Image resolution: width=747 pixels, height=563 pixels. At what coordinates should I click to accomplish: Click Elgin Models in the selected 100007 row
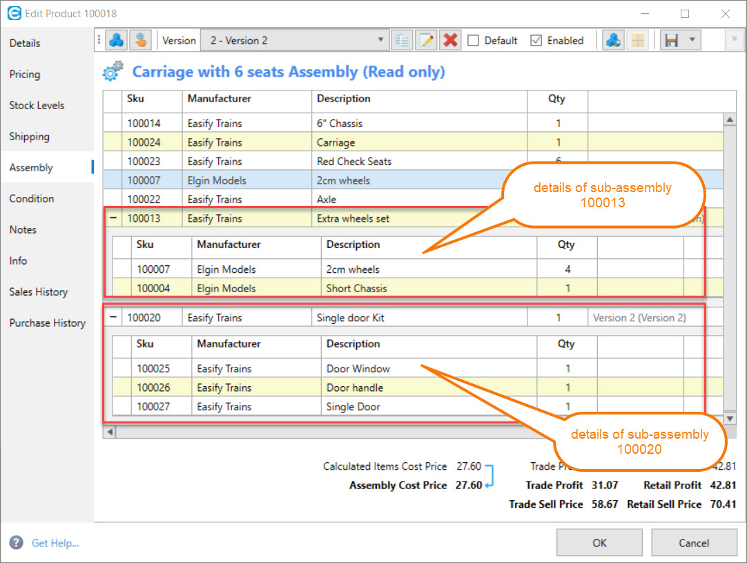pos(217,180)
